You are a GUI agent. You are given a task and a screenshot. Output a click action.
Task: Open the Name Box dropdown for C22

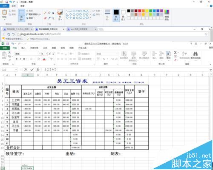16,70
